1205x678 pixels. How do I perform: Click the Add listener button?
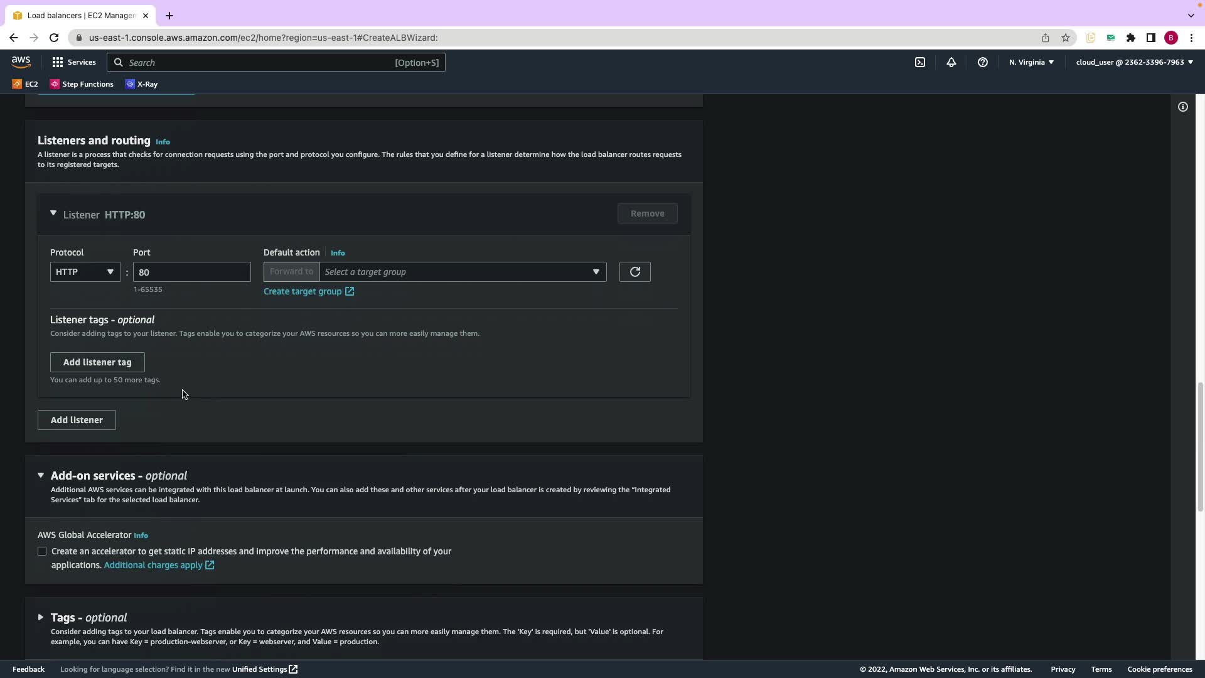[x=77, y=420]
